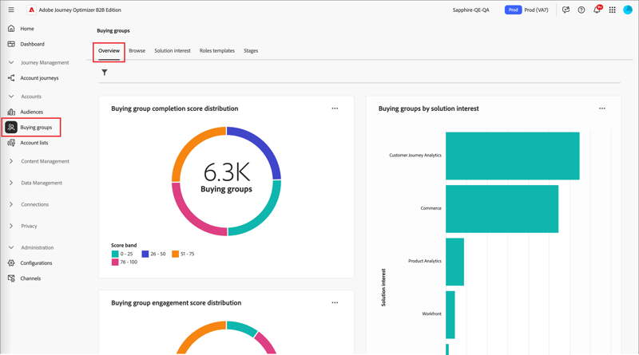Switch to the Browse tab
Image resolution: width=639 pixels, height=355 pixels.
point(137,51)
